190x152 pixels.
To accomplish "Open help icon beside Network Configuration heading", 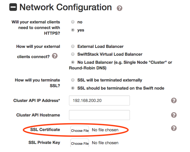I will pos(119,8).
